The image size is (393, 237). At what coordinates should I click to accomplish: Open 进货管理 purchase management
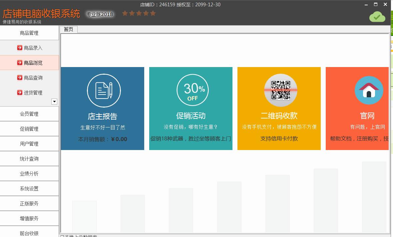(x=29, y=93)
